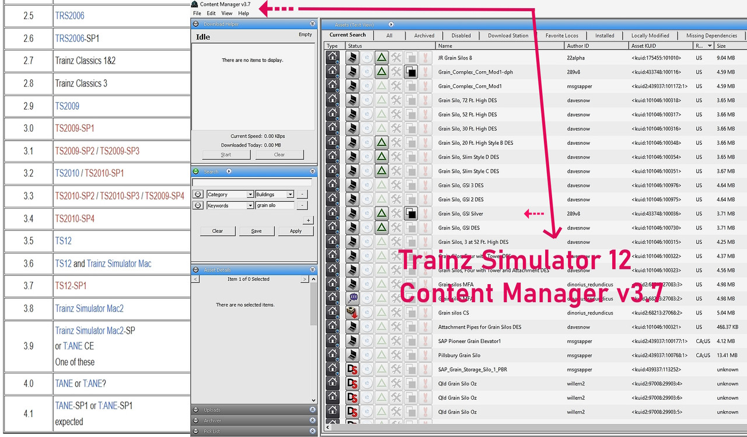Click tools icon for Pillsbury Grain Silo row
The image size is (747, 437).
396,355
